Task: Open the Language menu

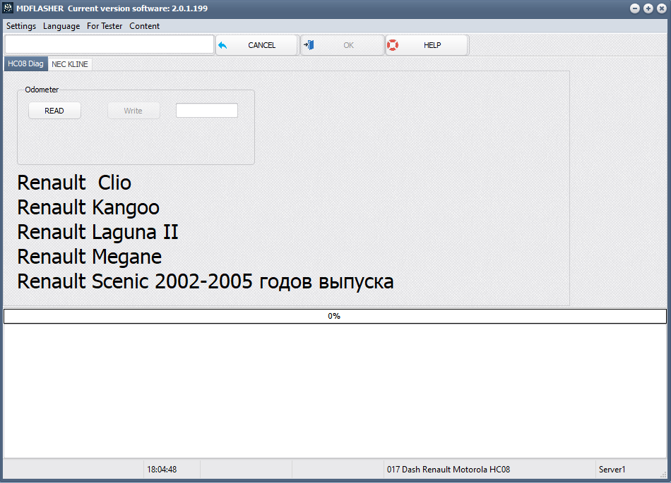Action: (61, 26)
